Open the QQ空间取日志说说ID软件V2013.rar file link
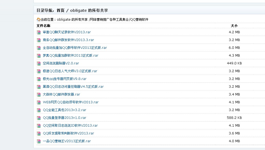 [70, 126]
